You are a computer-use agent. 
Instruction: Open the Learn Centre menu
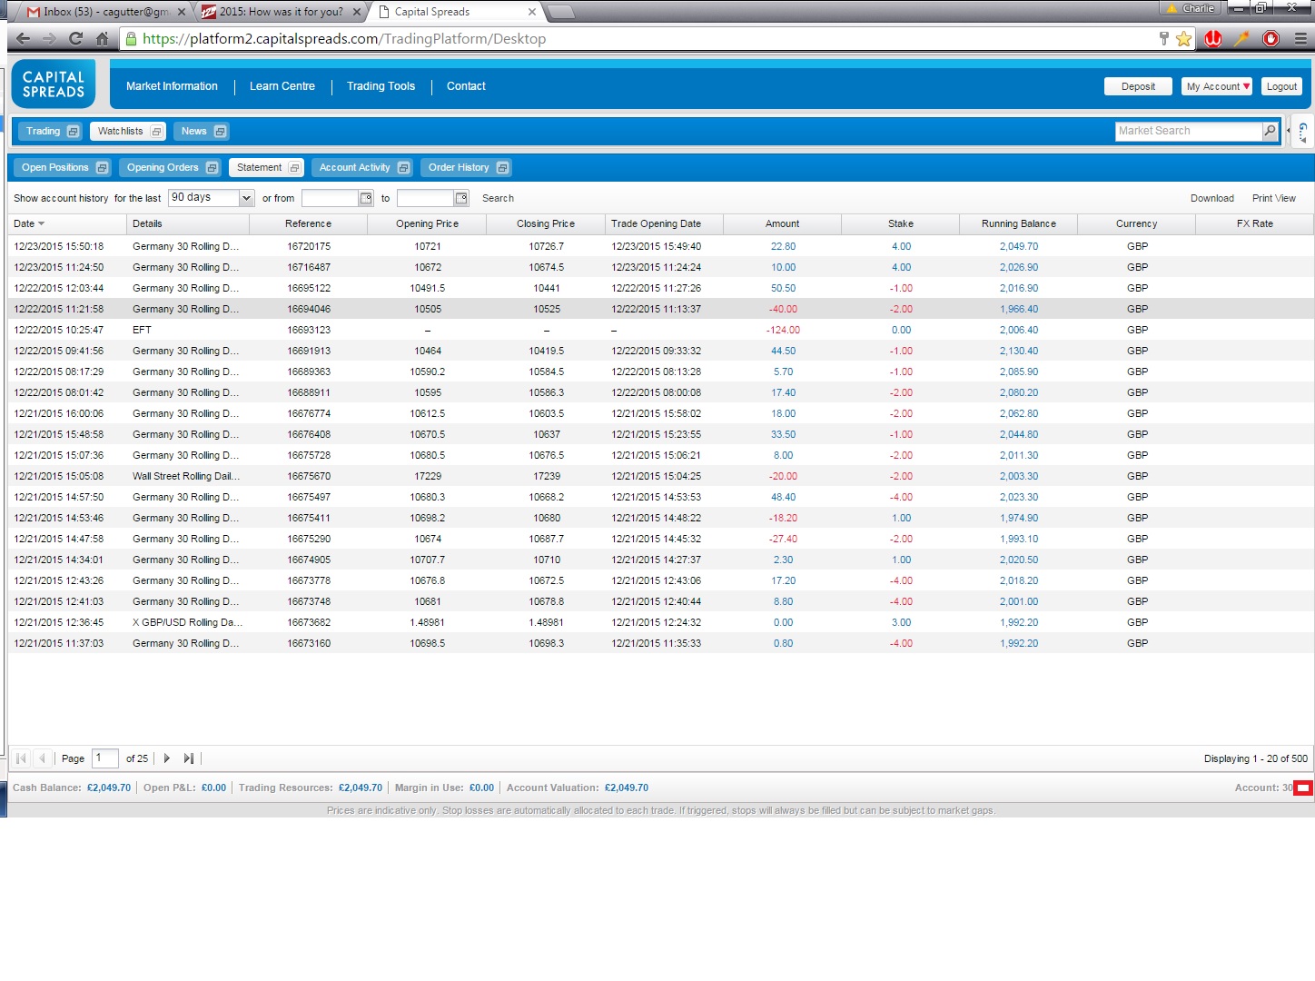pyautogui.click(x=282, y=86)
